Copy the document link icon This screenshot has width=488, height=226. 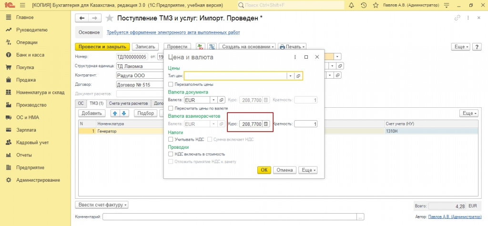[x=457, y=18]
